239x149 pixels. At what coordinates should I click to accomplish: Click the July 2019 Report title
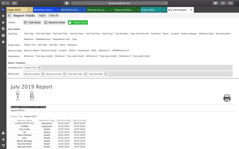(x=31, y=87)
